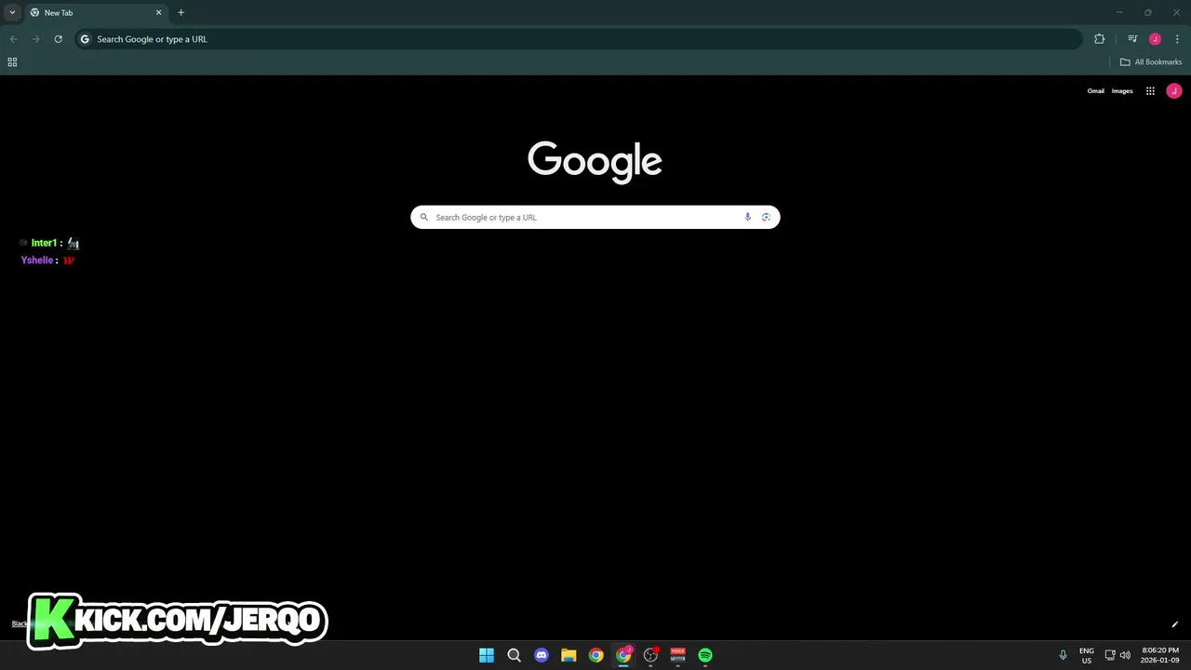Open Windows taskbar search
This screenshot has width=1191, height=670.
click(514, 655)
